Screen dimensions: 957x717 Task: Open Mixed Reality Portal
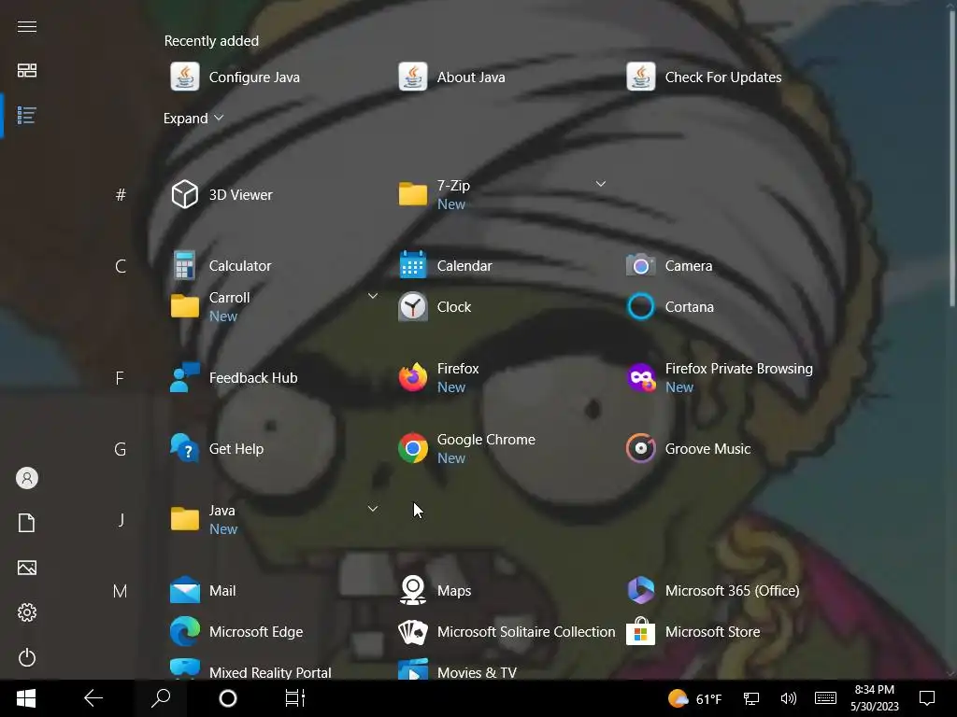coord(250,669)
